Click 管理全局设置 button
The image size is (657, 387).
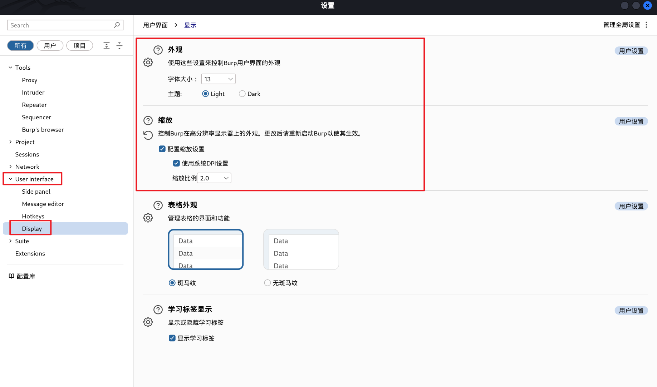tap(622, 25)
